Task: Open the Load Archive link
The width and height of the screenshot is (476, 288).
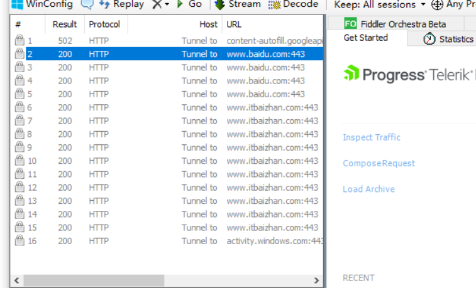Action: 369,189
